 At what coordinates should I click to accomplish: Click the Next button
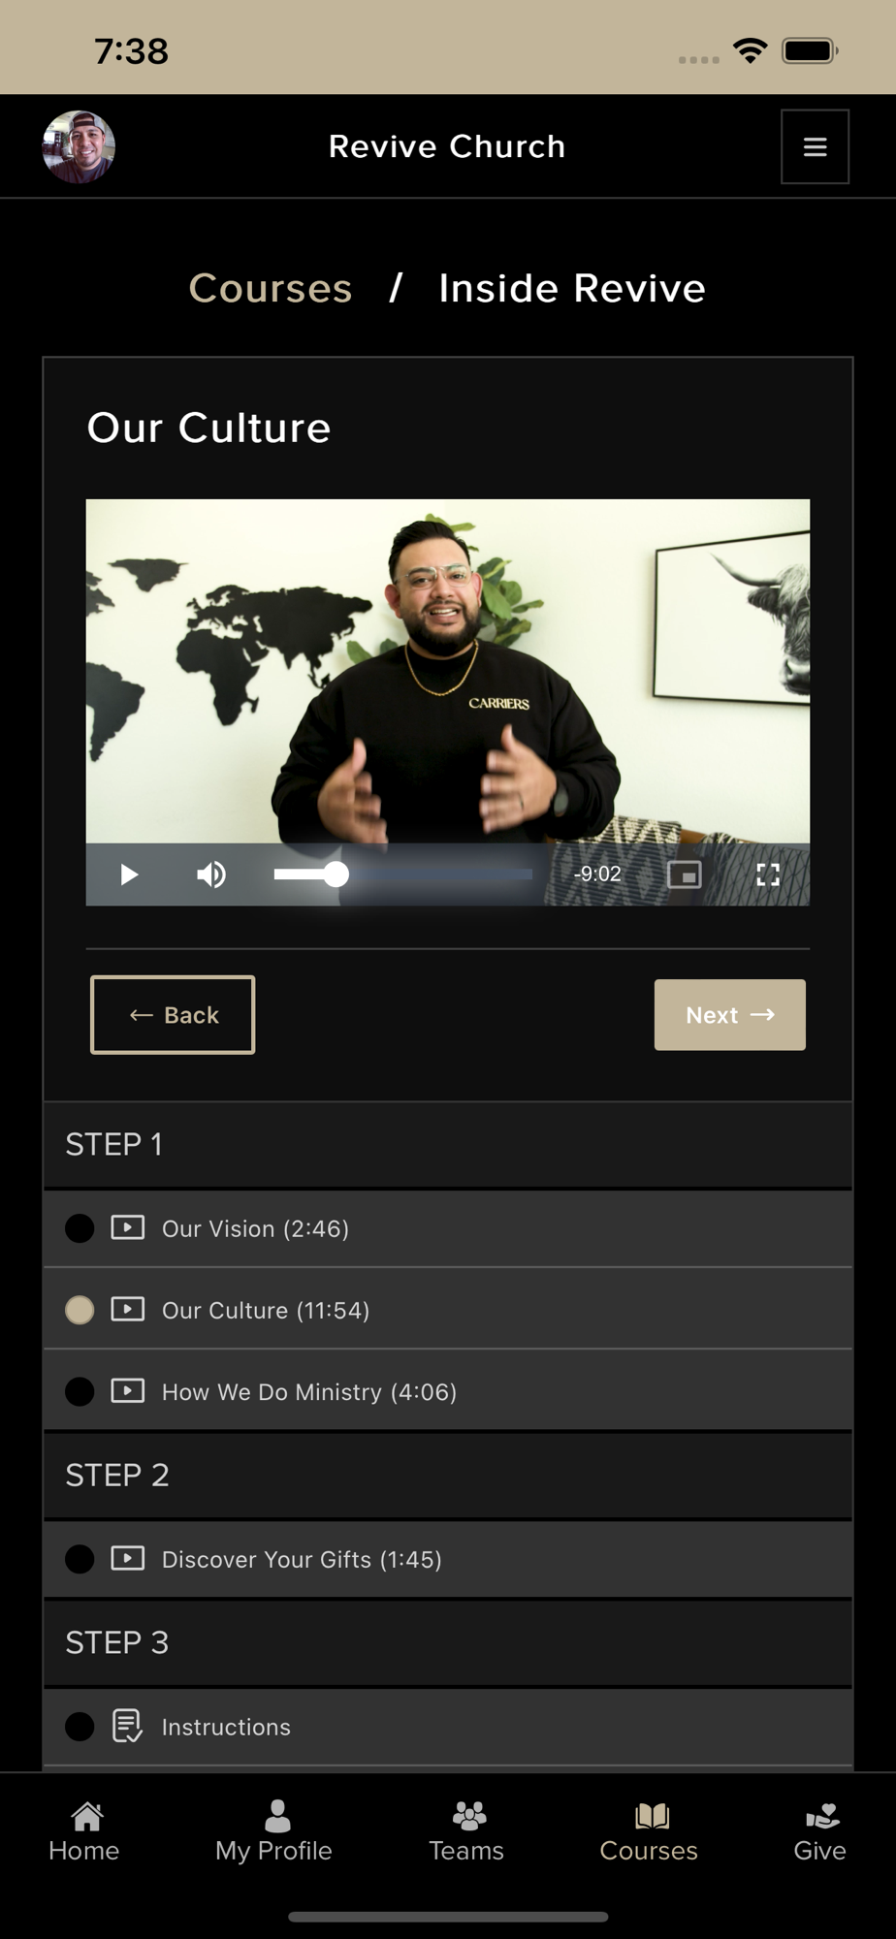point(730,1015)
